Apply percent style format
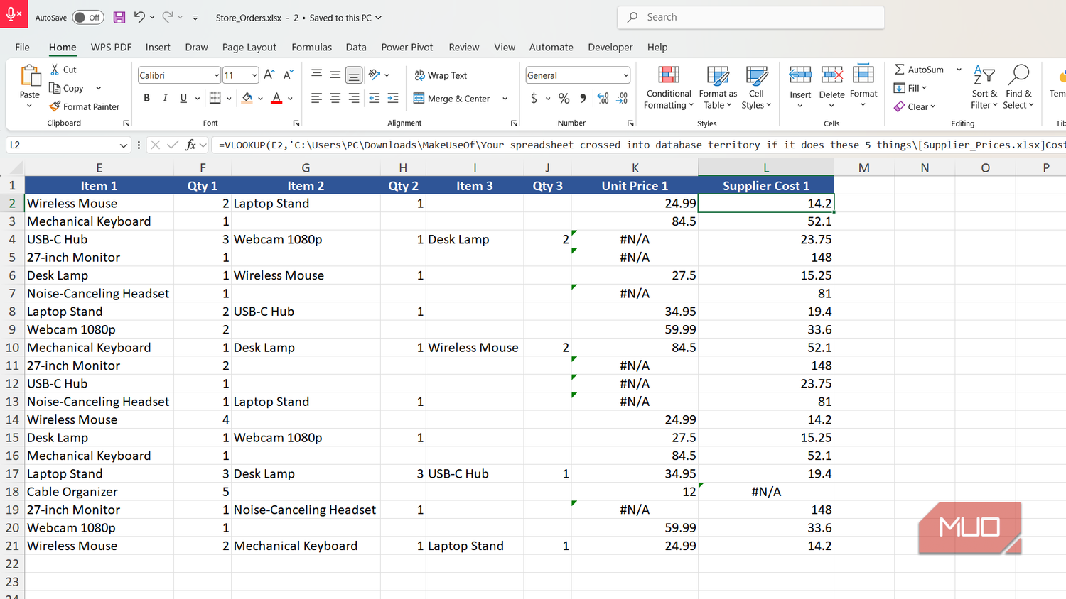Screen dimensions: 1066x599 [564, 98]
